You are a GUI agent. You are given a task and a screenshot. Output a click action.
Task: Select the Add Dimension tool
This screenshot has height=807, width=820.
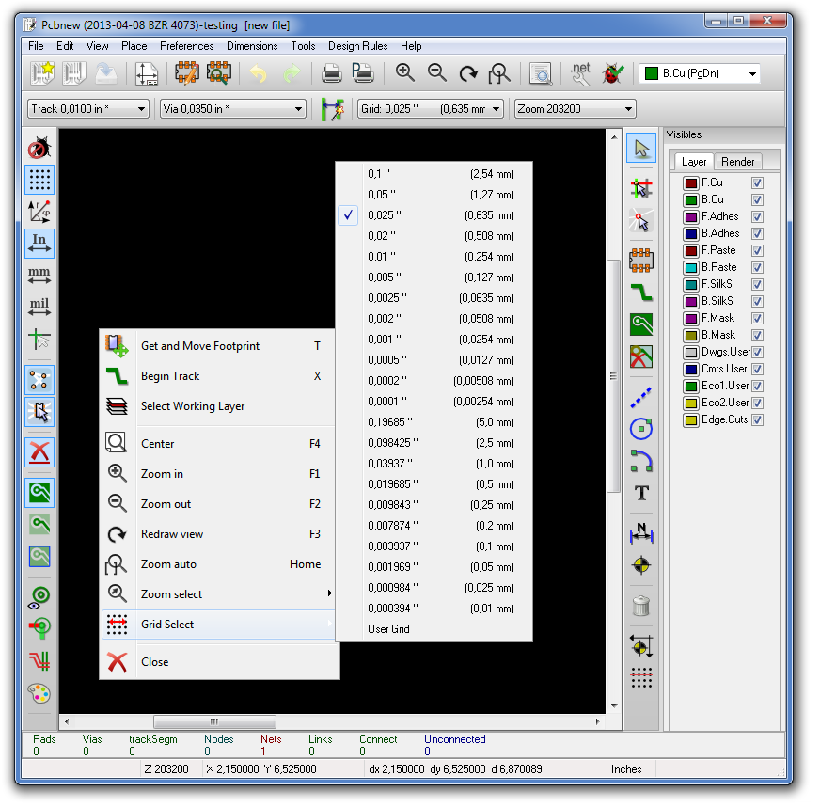click(641, 532)
